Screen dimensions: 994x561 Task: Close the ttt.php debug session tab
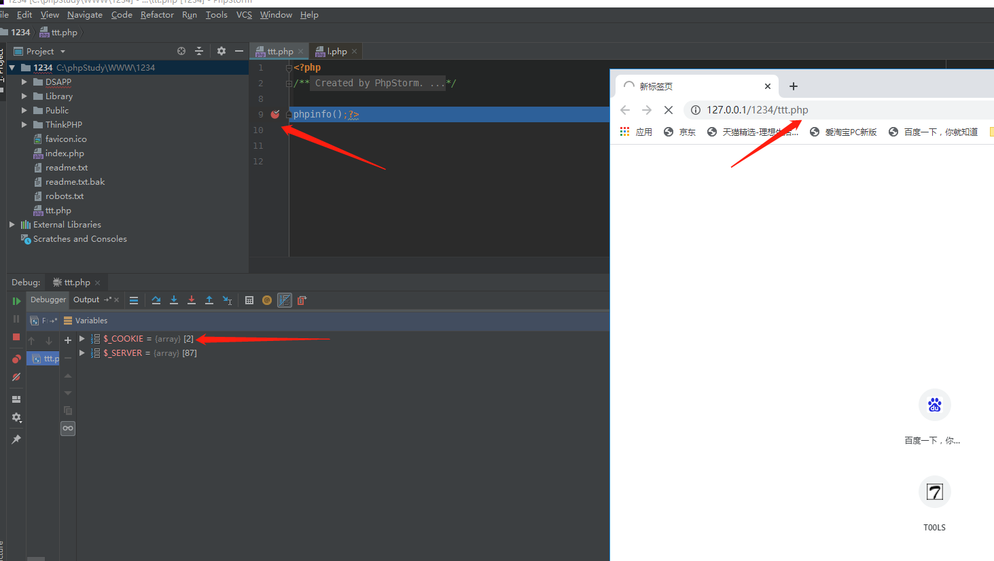coord(98,283)
